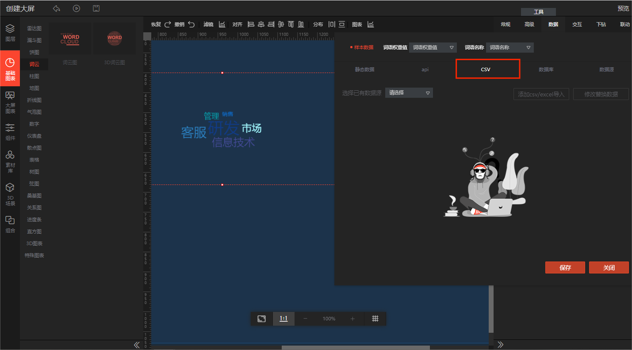Select the 3D场景 sidebar icon
The image size is (632, 350).
pyautogui.click(x=10, y=194)
